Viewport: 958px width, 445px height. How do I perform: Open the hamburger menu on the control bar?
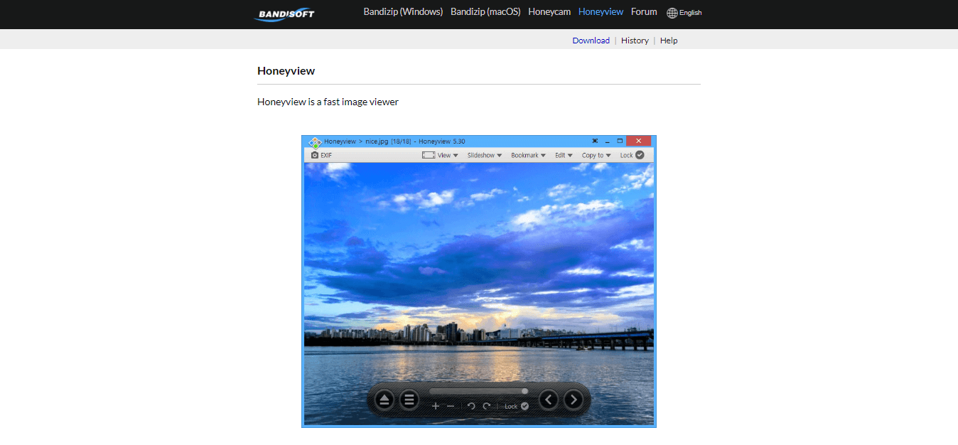tap(409, 399)
